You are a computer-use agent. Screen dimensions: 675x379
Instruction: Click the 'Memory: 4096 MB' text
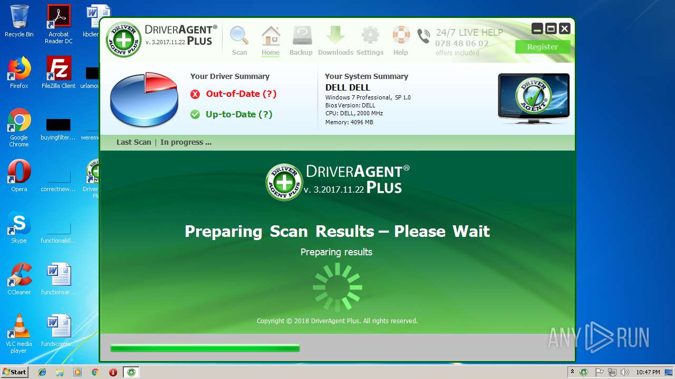[349, 122]
